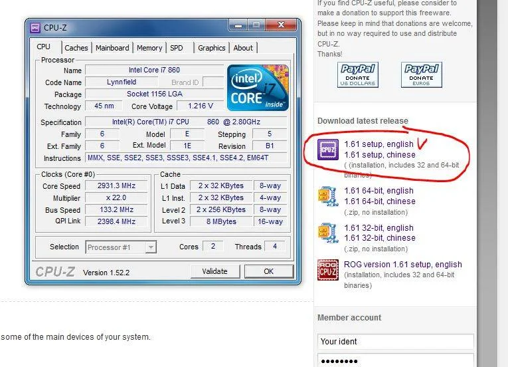Click the Code Name value Lynnfield
The width and height of the screenshot is (508, 367).
[122, 82]
